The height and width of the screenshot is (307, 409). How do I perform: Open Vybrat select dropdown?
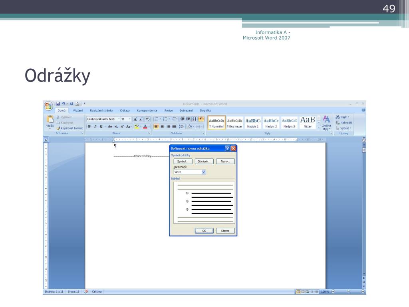[x=343, y=128]
